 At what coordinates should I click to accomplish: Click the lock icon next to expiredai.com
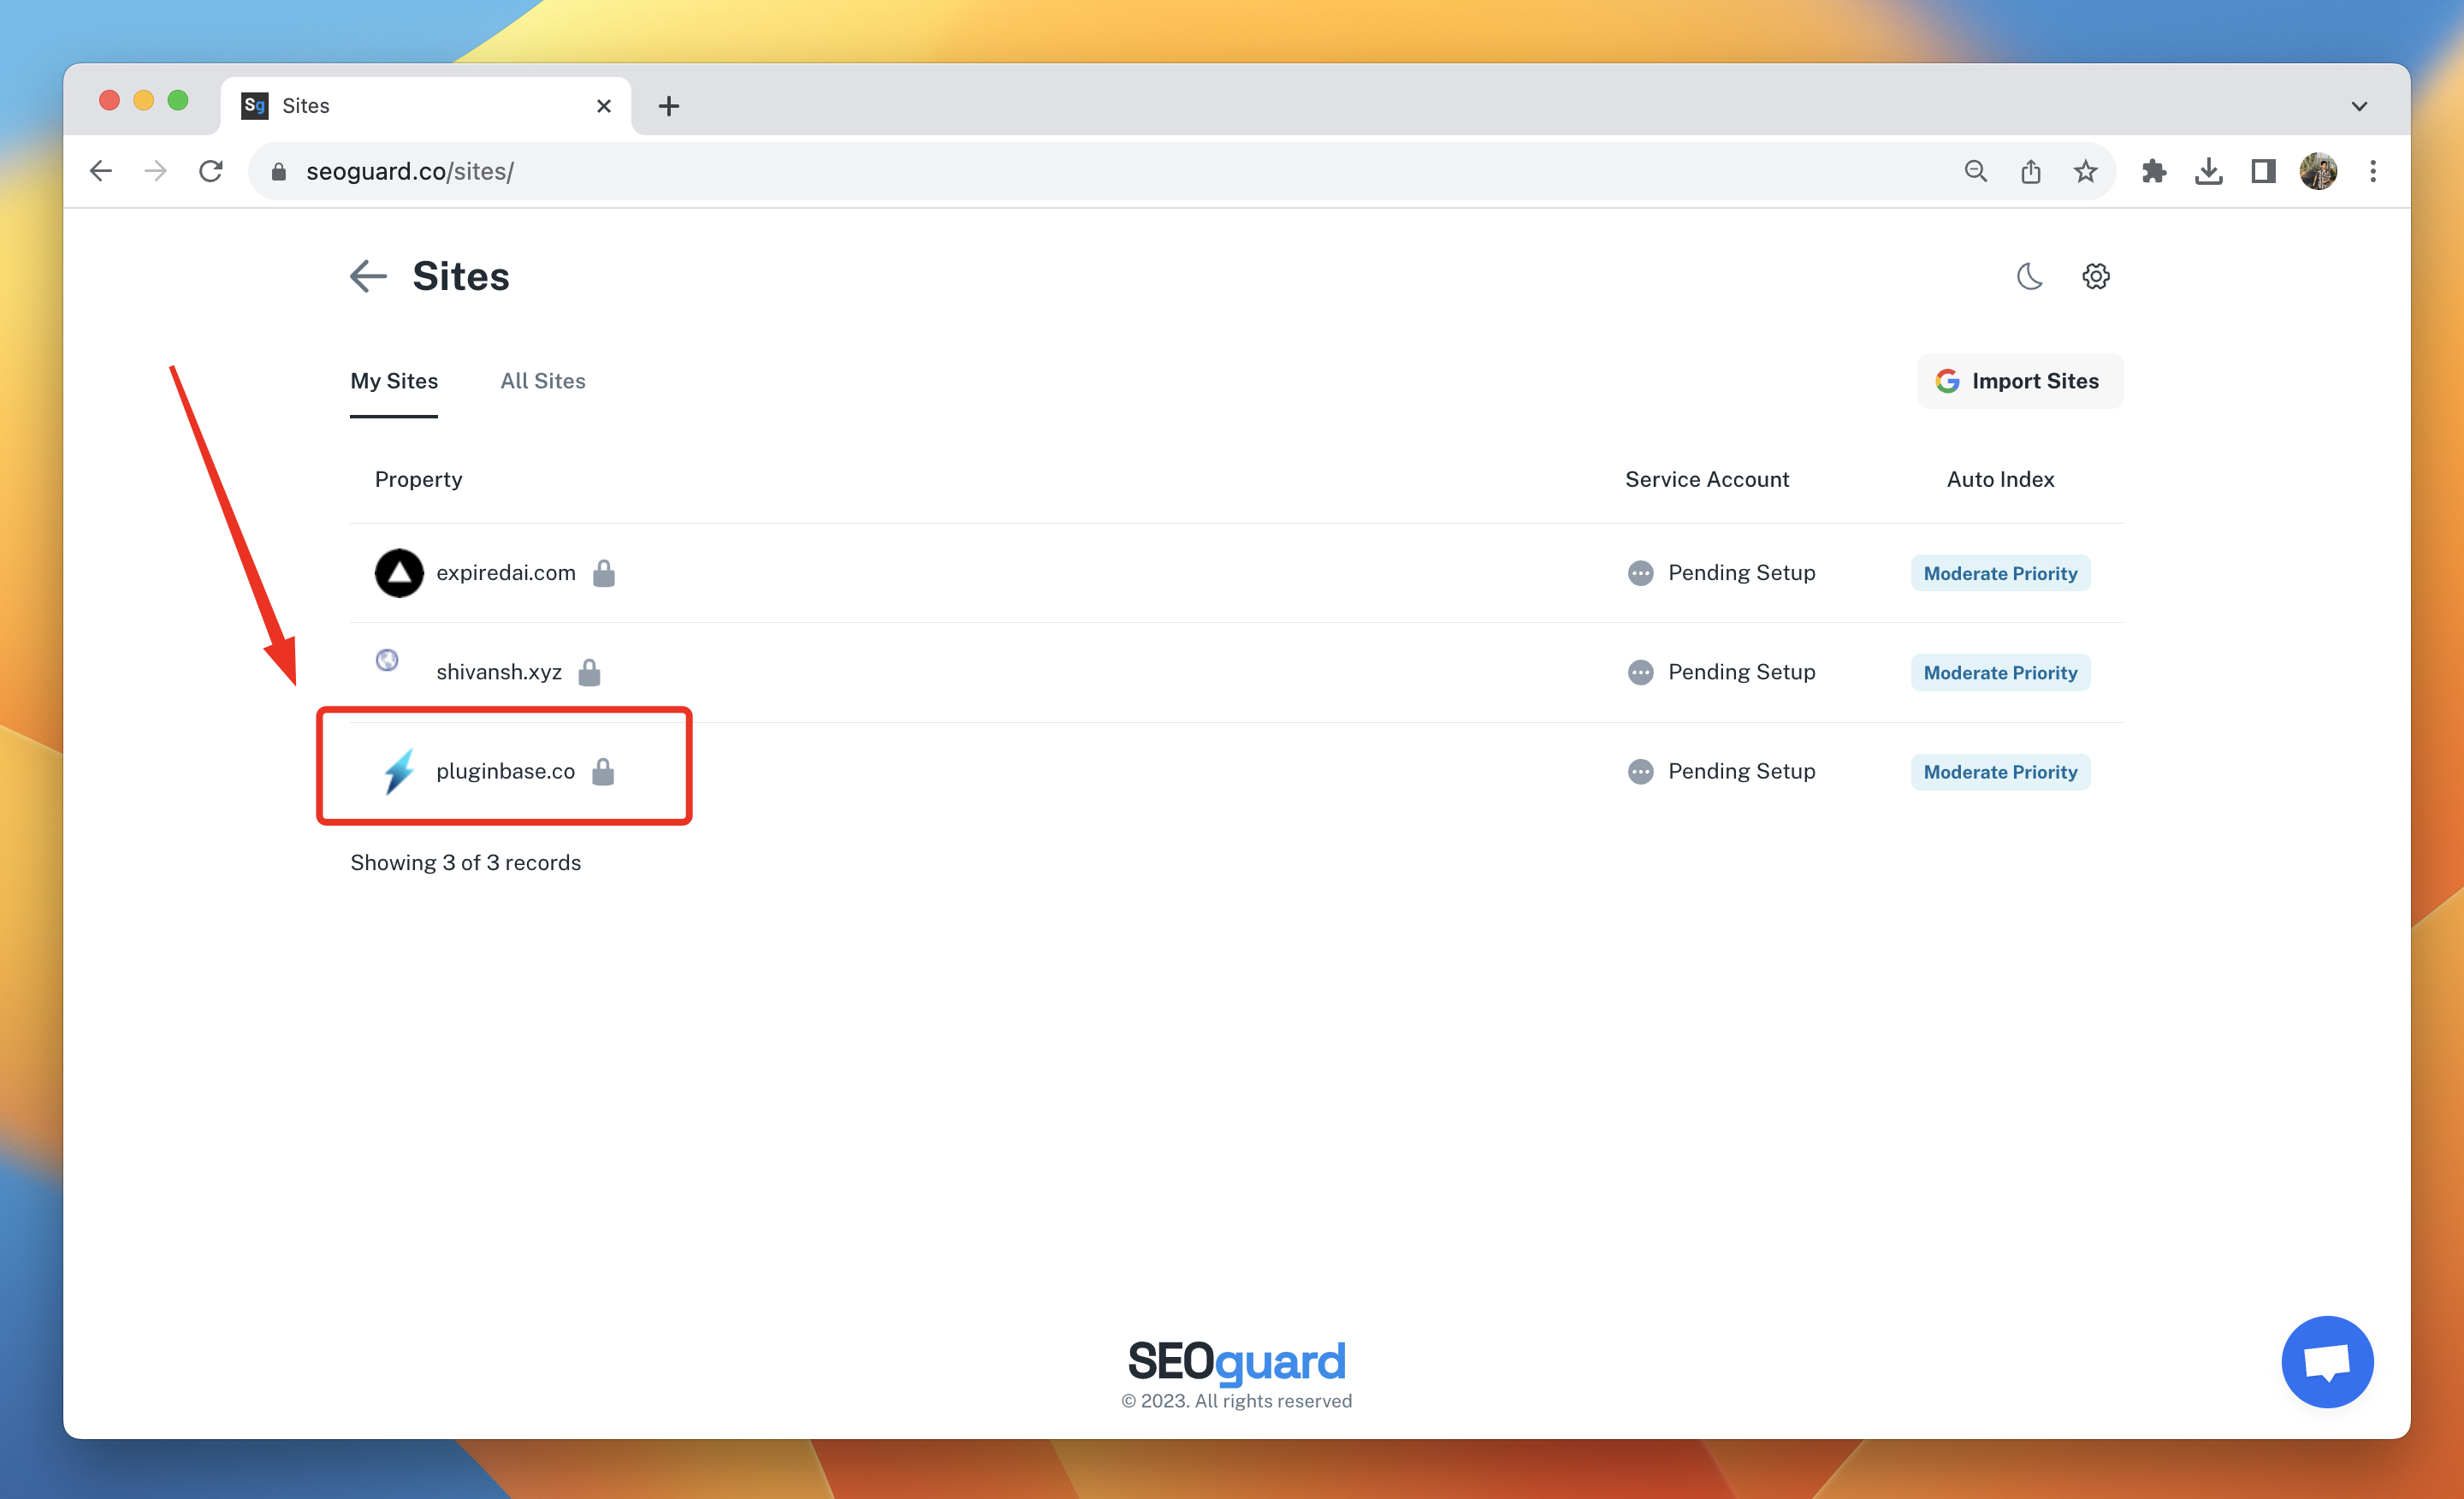[603, 573]
